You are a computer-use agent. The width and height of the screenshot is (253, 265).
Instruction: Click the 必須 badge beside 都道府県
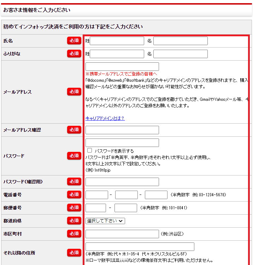pyautogui.click(x=74, y=221)
